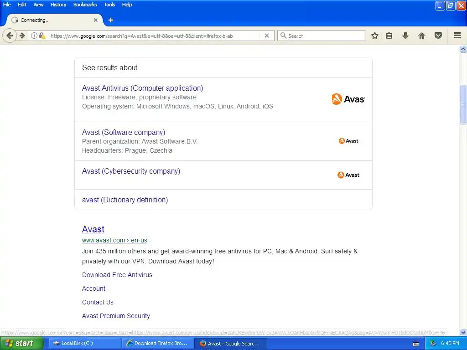This screenshot has height=350, width=467.
Task: Save to Pocket icon
Action: pyautogui.click(x=438, y=36)
